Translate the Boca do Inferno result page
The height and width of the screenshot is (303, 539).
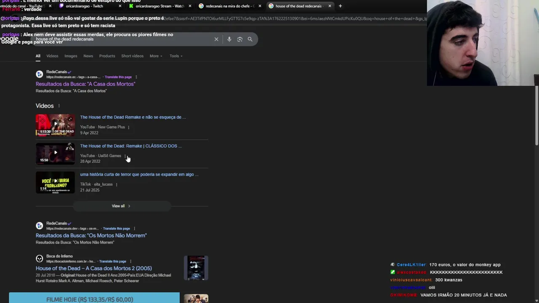pos(112,261)
